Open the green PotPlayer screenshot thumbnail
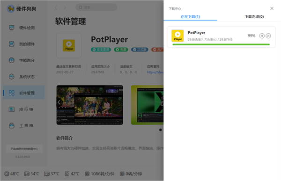Viewport: 281px width, 181px height. [148, 105]
